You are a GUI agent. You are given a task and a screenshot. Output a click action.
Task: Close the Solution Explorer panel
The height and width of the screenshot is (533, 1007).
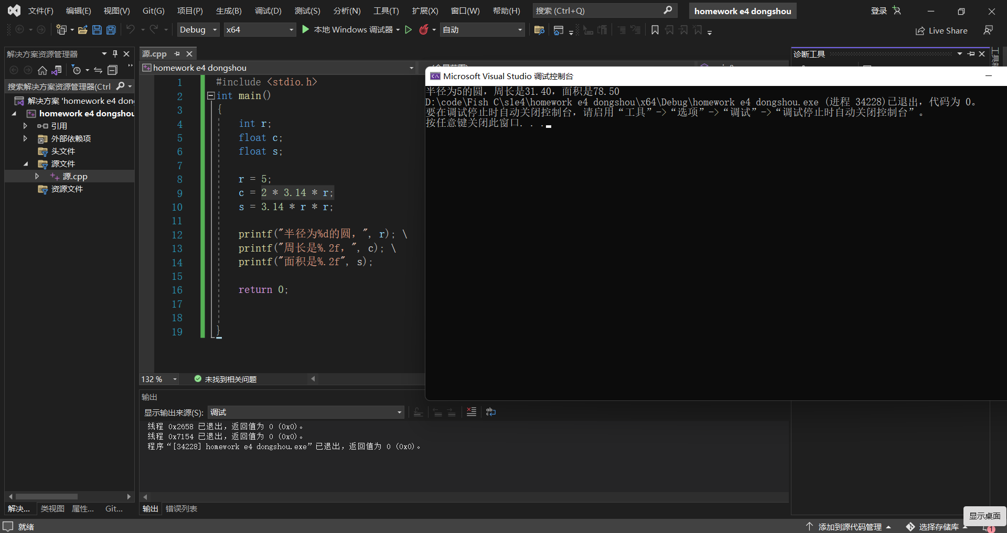tap(126, 54)
